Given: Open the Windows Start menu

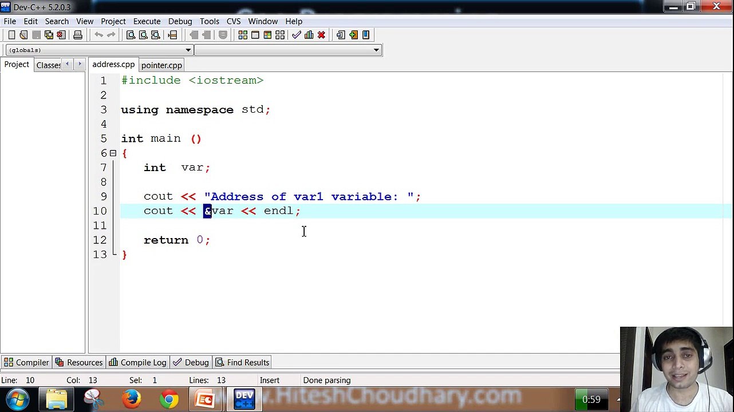Looking at the screenshot, I should [18, 399].
